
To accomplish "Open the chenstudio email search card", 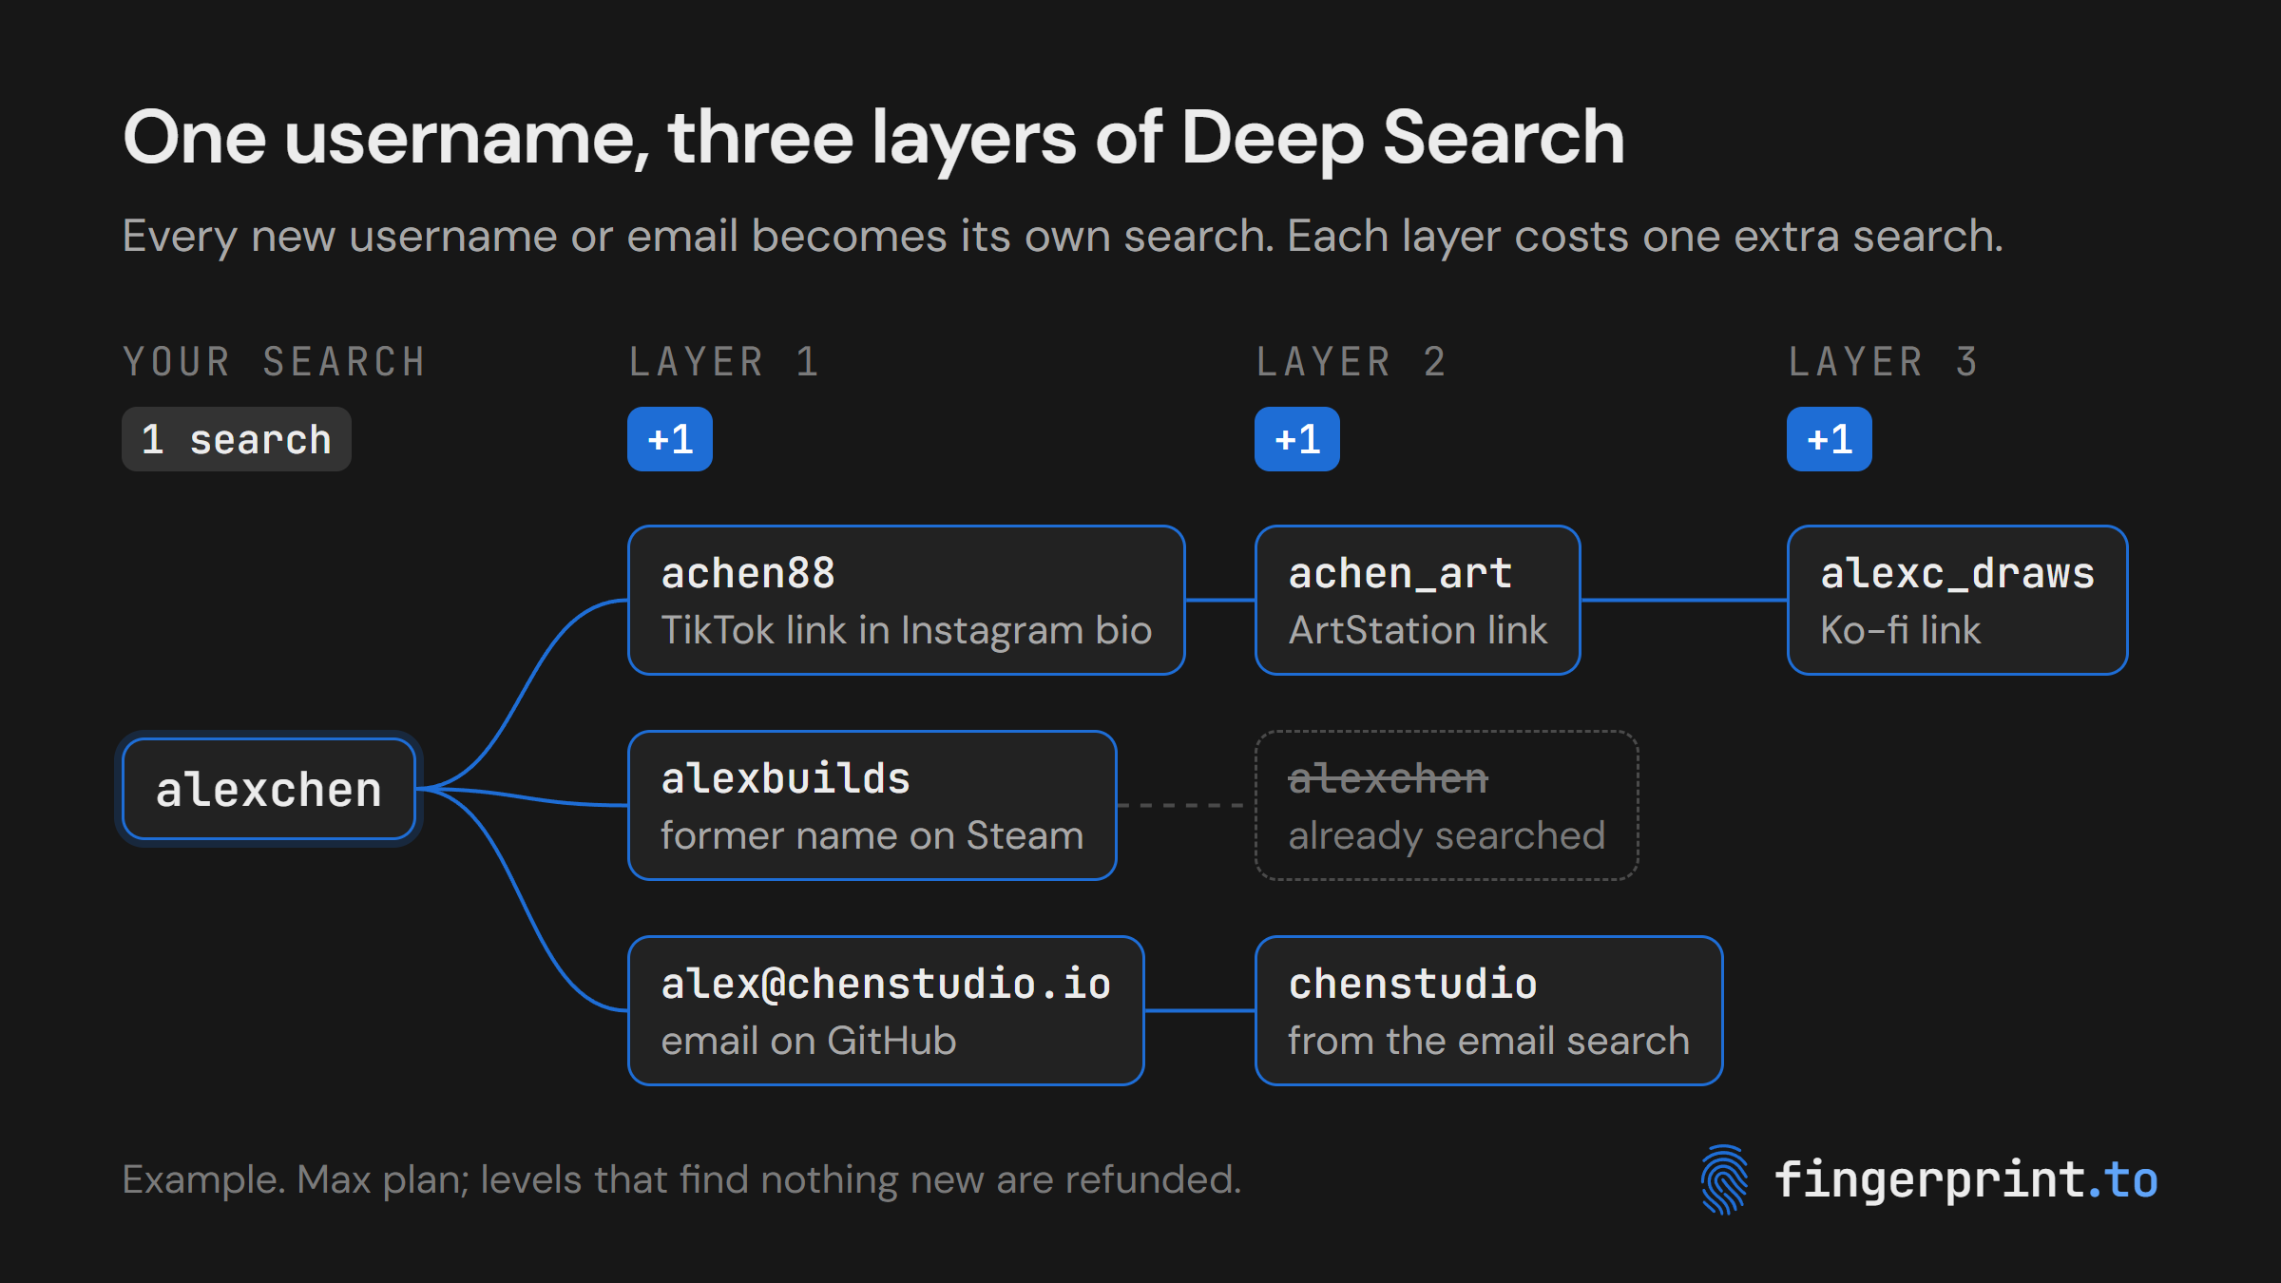I will point(1489,1010).
